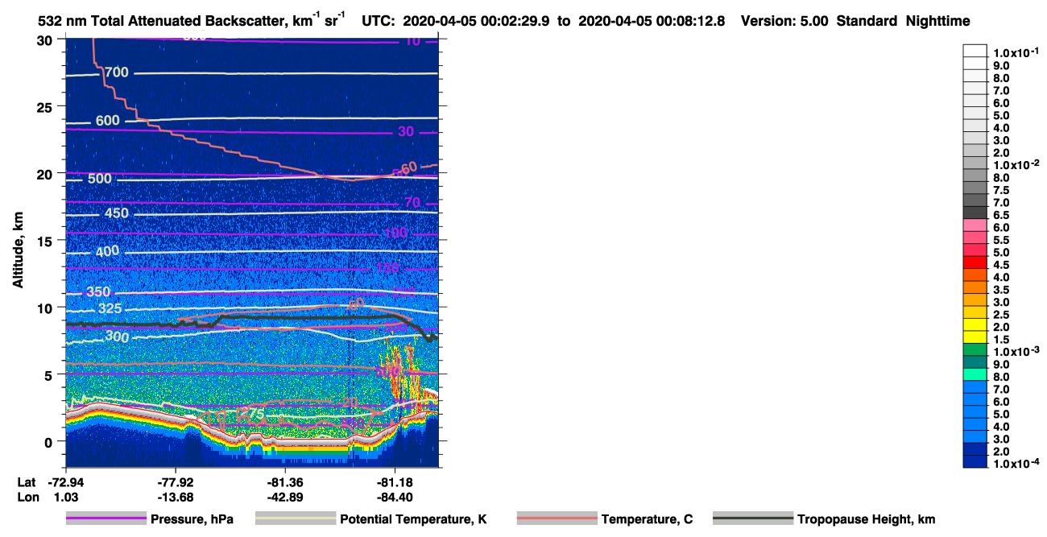The image size is (1047, 537).
Task: Click the orange colorbar swatch beside 3.5
Action: (x=975, y=289)
